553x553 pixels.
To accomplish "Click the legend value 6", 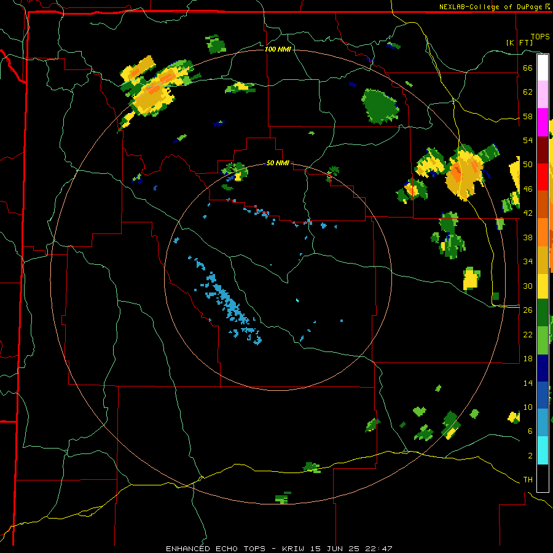I will coord(530,431).
